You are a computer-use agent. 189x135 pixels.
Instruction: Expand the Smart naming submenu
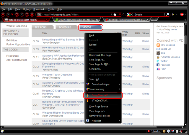pos(103,89)
